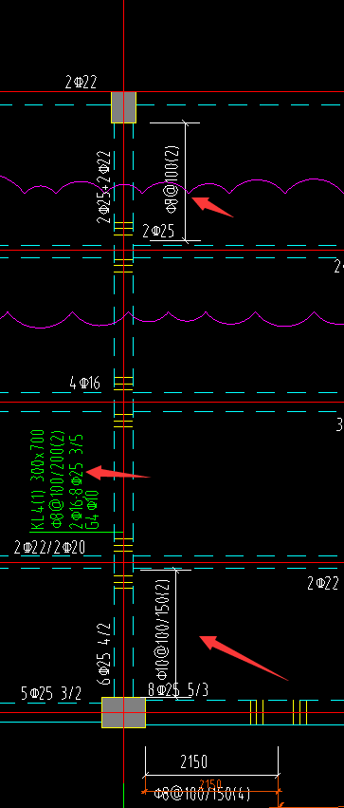The image size is (344, 808).
Task: Click the 4Φ16 rebar label
Action: click(x=85, y=383)
